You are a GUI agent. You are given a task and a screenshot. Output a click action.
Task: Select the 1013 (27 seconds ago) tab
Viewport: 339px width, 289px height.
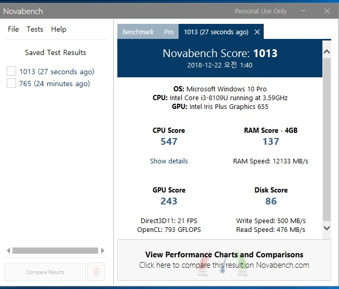(x=216, y=32)
